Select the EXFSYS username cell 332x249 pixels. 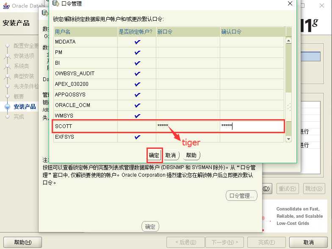[x=86, y=137]
